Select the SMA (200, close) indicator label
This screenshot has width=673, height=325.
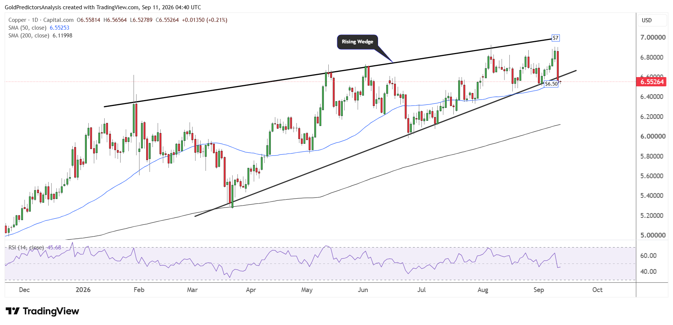click(x=29, y=36)
